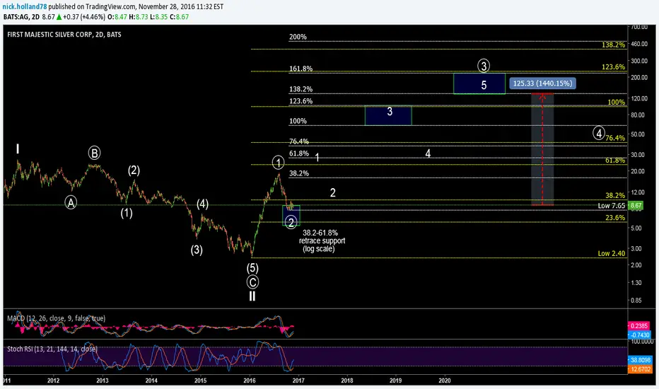Click the yellow 123.6% label on the right

613,67
